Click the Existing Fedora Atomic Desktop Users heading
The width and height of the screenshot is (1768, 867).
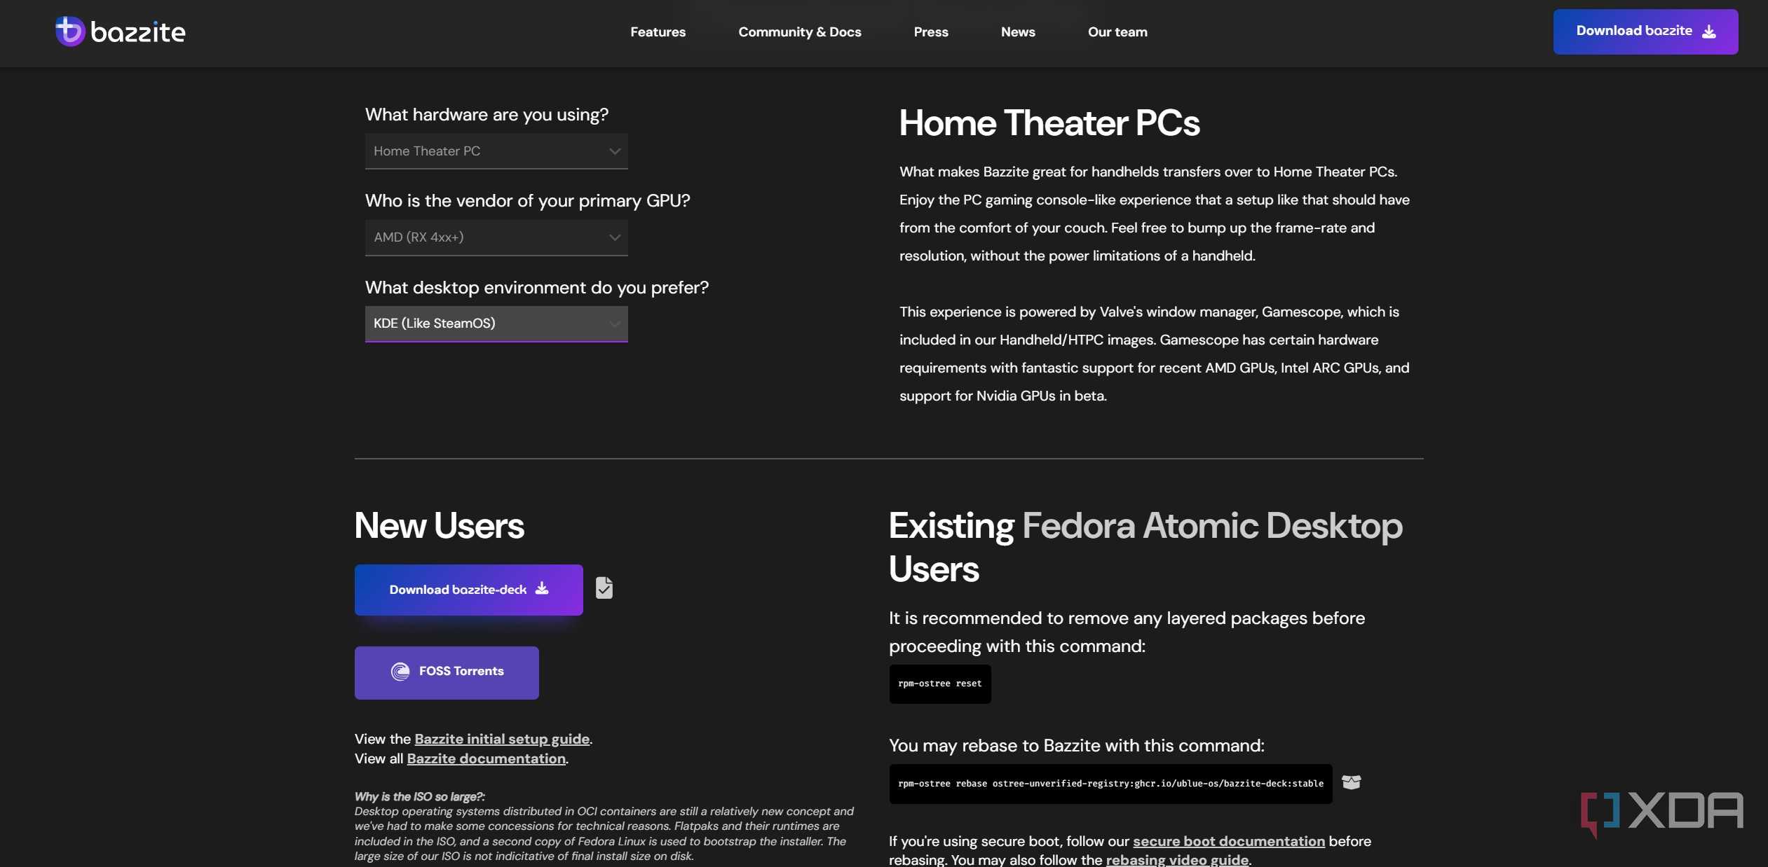pyautogui.click(x=1145, y=547)
